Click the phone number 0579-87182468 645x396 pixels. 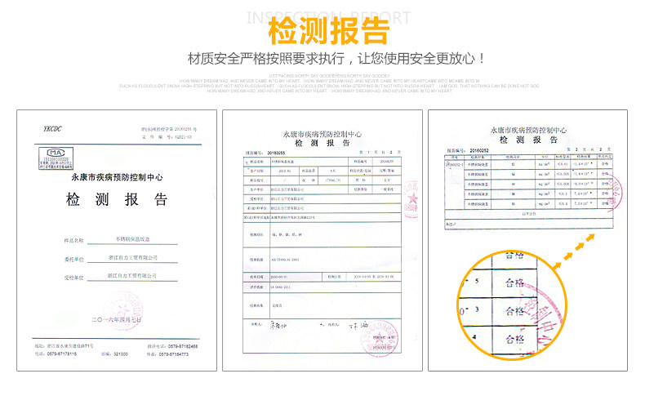(183, 346)
